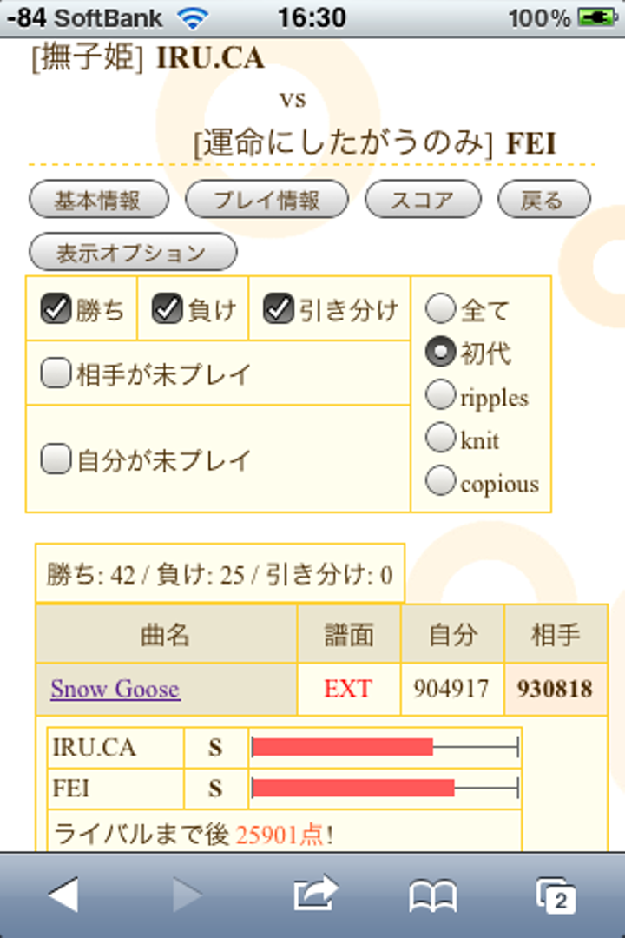Enable the 相手が未プレイ checkbox
Image resolution: width=625 pixels, height=938 pixels.
coord(56,373)
